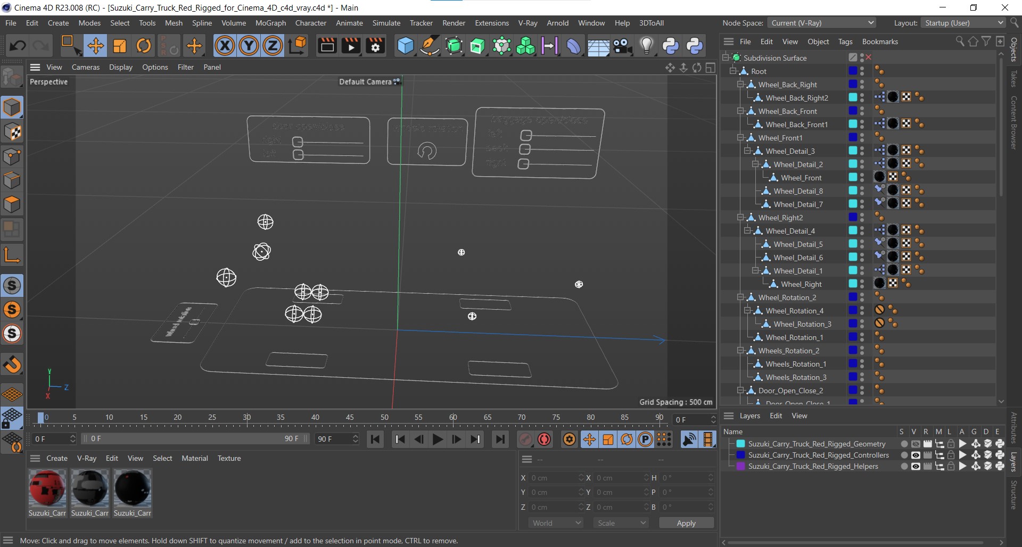Image resolution: width=1022 pixels, height=547 pixels.
Task: Toggle visibility of Helpers layer
Action: pos(916,467)
